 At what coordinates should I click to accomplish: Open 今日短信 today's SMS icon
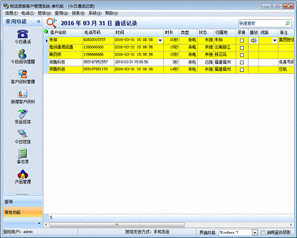point(22,134)
